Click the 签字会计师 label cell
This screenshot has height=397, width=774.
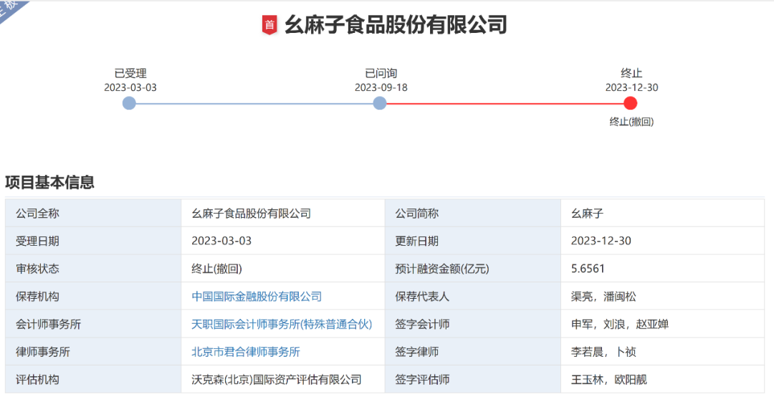(x=473, y=324)
